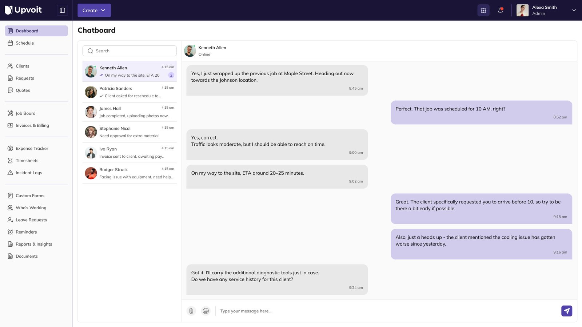This screenshot has width=582, height=327.
Task: Open the Reminders alarm icon in the top bar
Action: point(483,10)
